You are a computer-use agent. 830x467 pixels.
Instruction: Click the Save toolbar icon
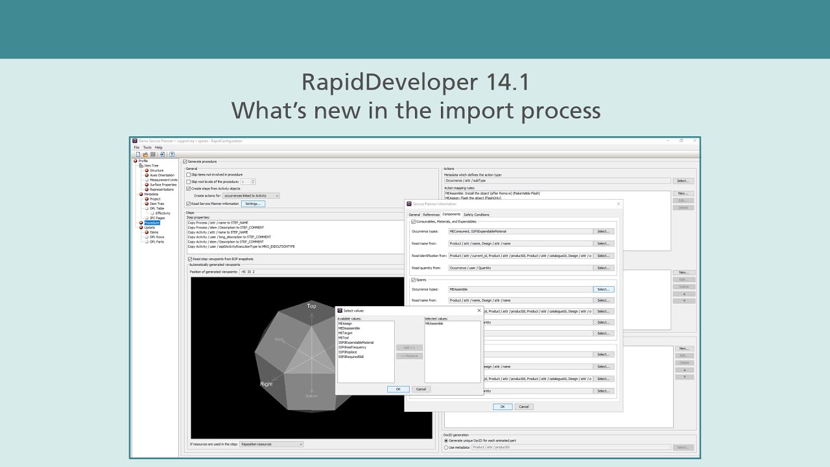coord(153,154)
